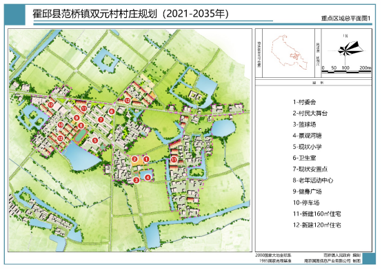Click red marker number 9 on map
Screen dimensions: 382x270
tap(77, 118)
